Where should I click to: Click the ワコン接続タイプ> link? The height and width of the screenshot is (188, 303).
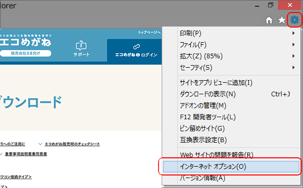[x=16, y=177]
